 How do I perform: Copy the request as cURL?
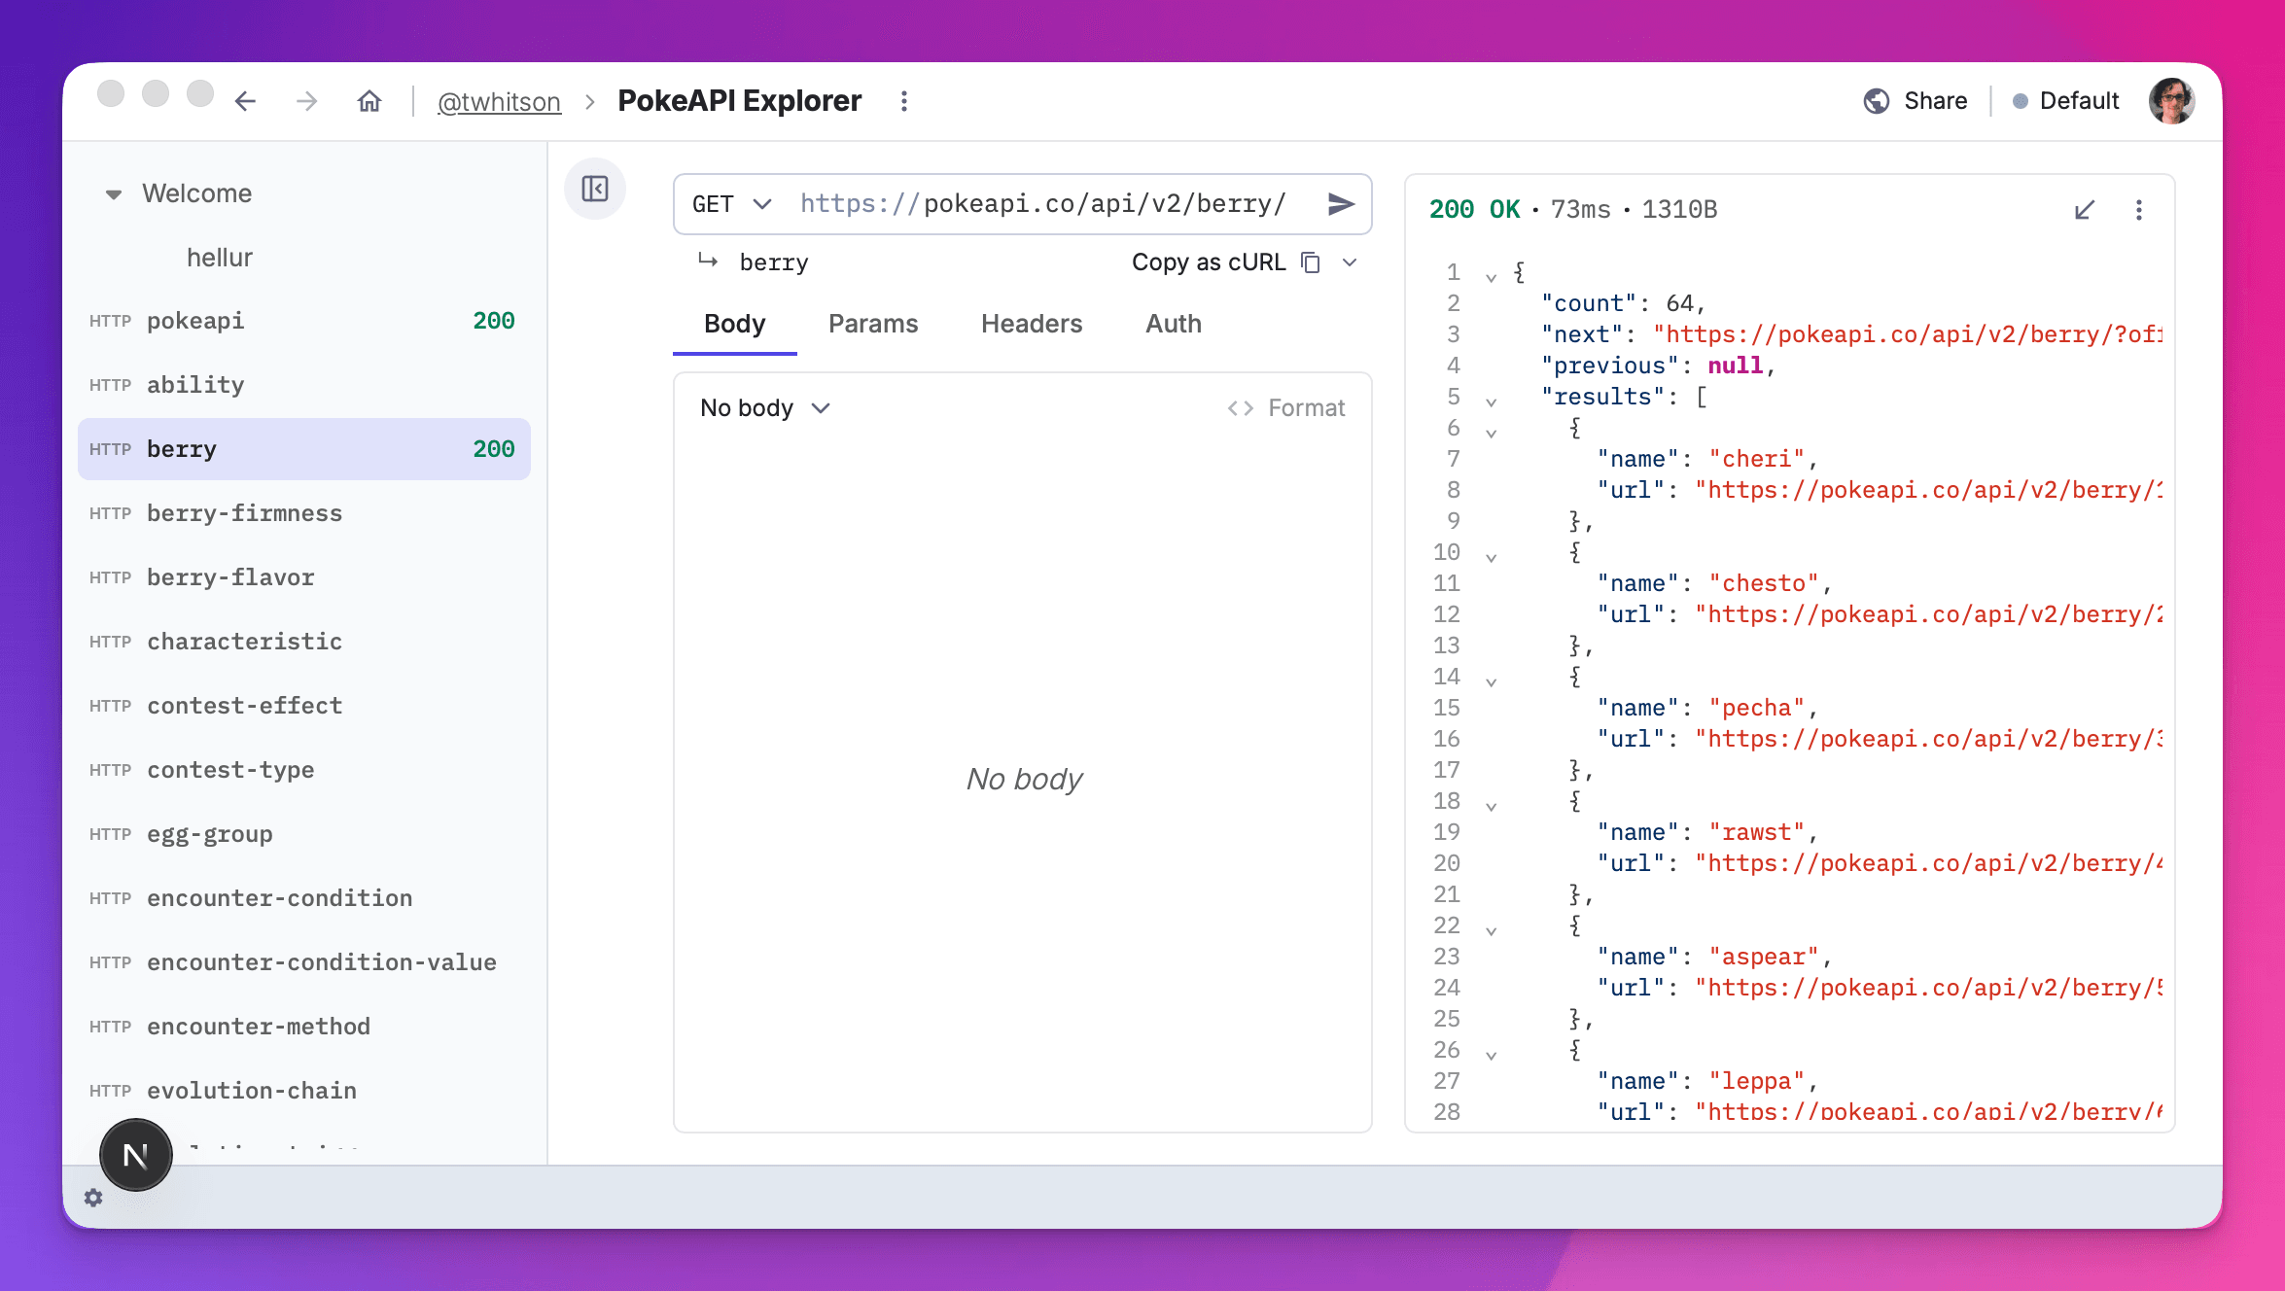tap(1210, 262)
